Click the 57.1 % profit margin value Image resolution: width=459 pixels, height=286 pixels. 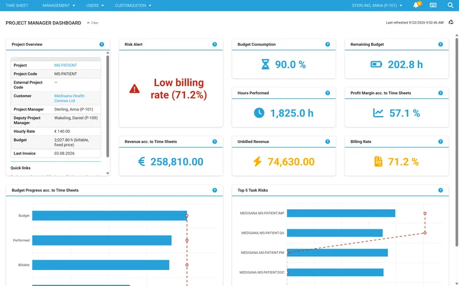click(x=404, y=113)
